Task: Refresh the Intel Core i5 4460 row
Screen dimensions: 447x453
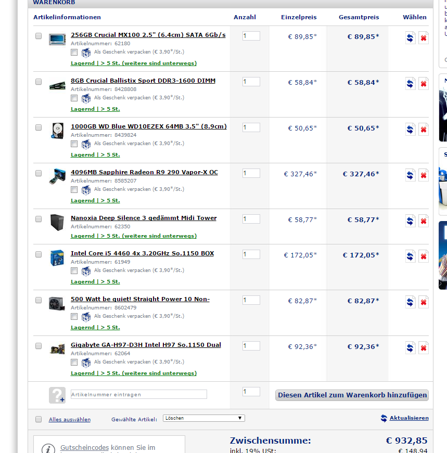Action: click(x=410, y=256)
